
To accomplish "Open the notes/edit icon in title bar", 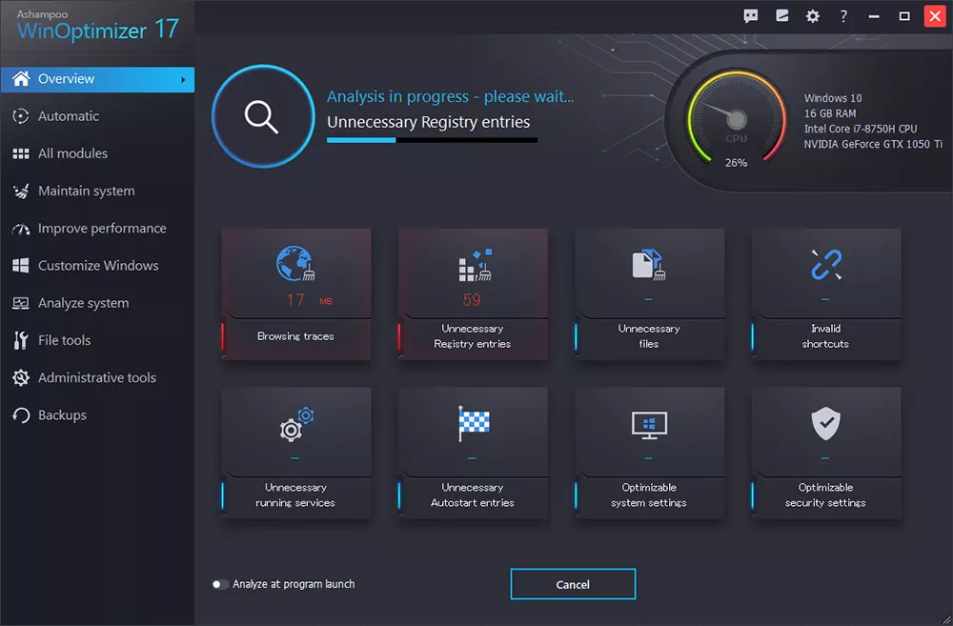I will [782, 16].
